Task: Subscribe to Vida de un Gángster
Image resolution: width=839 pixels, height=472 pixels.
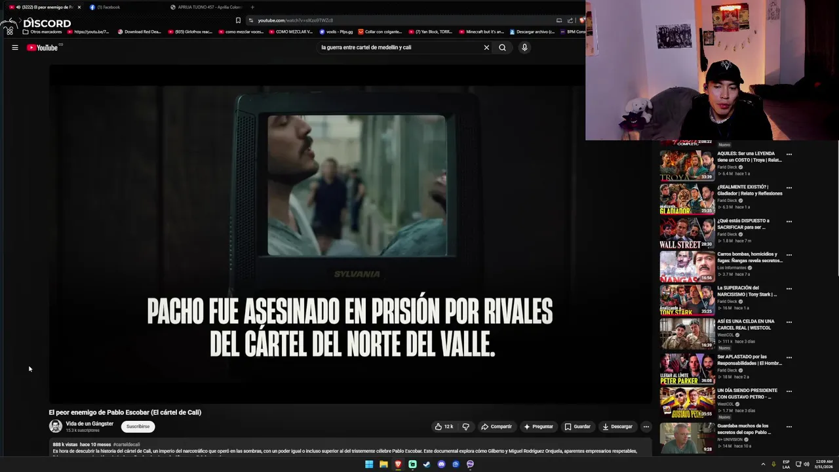Action: pos(138,427)
